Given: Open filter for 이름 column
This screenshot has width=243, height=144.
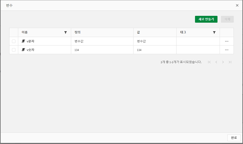Looking at the screenshot, I should click(x=65, y=32).
